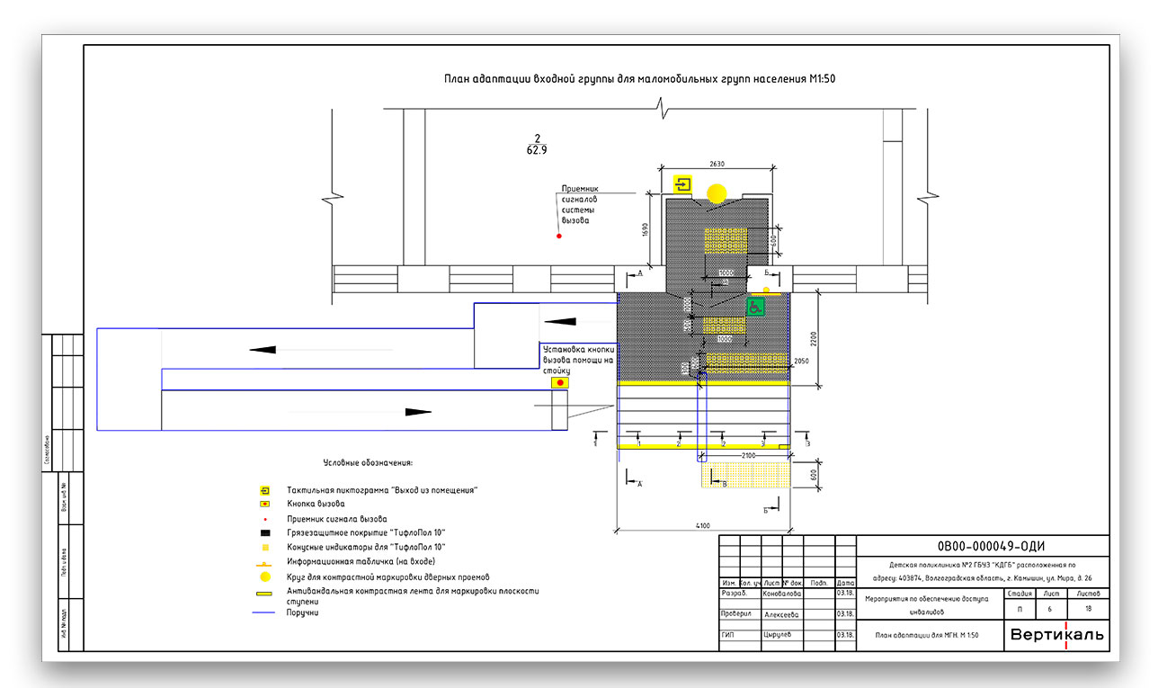The width and height of the screenshot is (1158, 688).
Task: Click the green wheelchair accessibility sign
Action: coord(756,307)
